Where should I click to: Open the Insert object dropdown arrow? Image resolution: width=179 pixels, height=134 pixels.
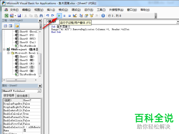click(15, 16)
